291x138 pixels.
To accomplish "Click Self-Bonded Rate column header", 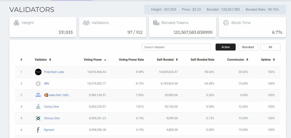I will coord(202,60).
